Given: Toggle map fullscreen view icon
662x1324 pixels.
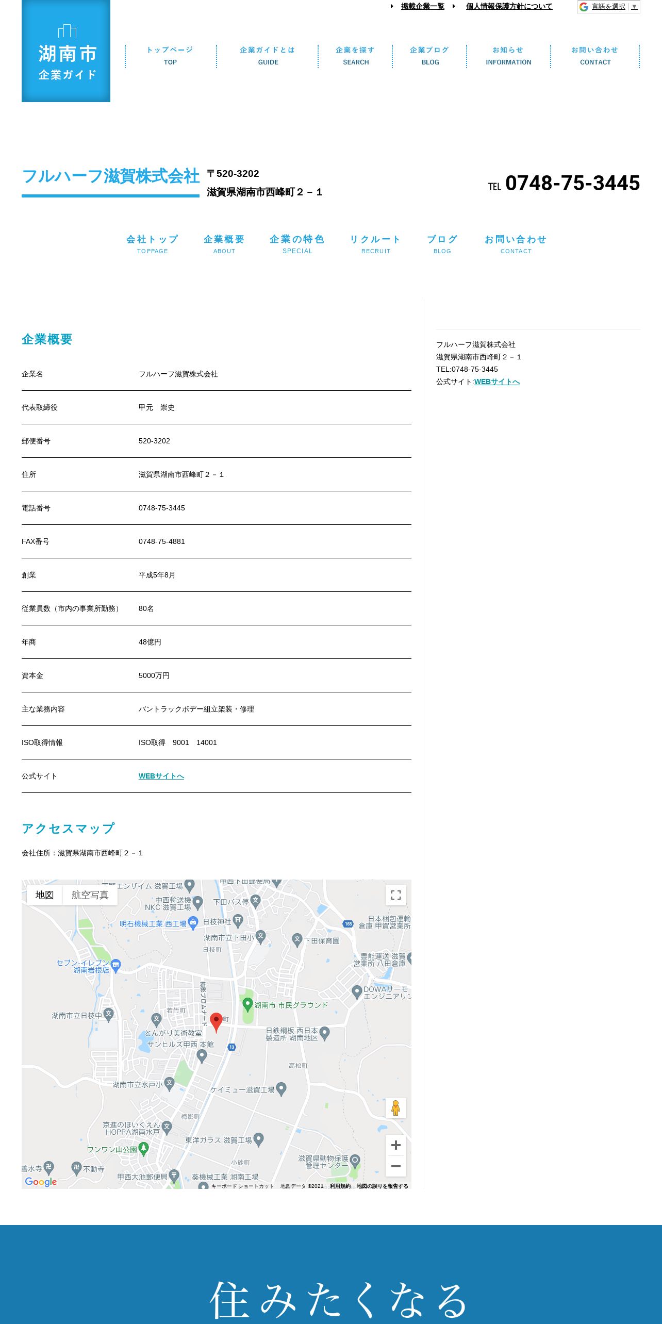Looking at the screenshot, I should (x=396, y=895).
